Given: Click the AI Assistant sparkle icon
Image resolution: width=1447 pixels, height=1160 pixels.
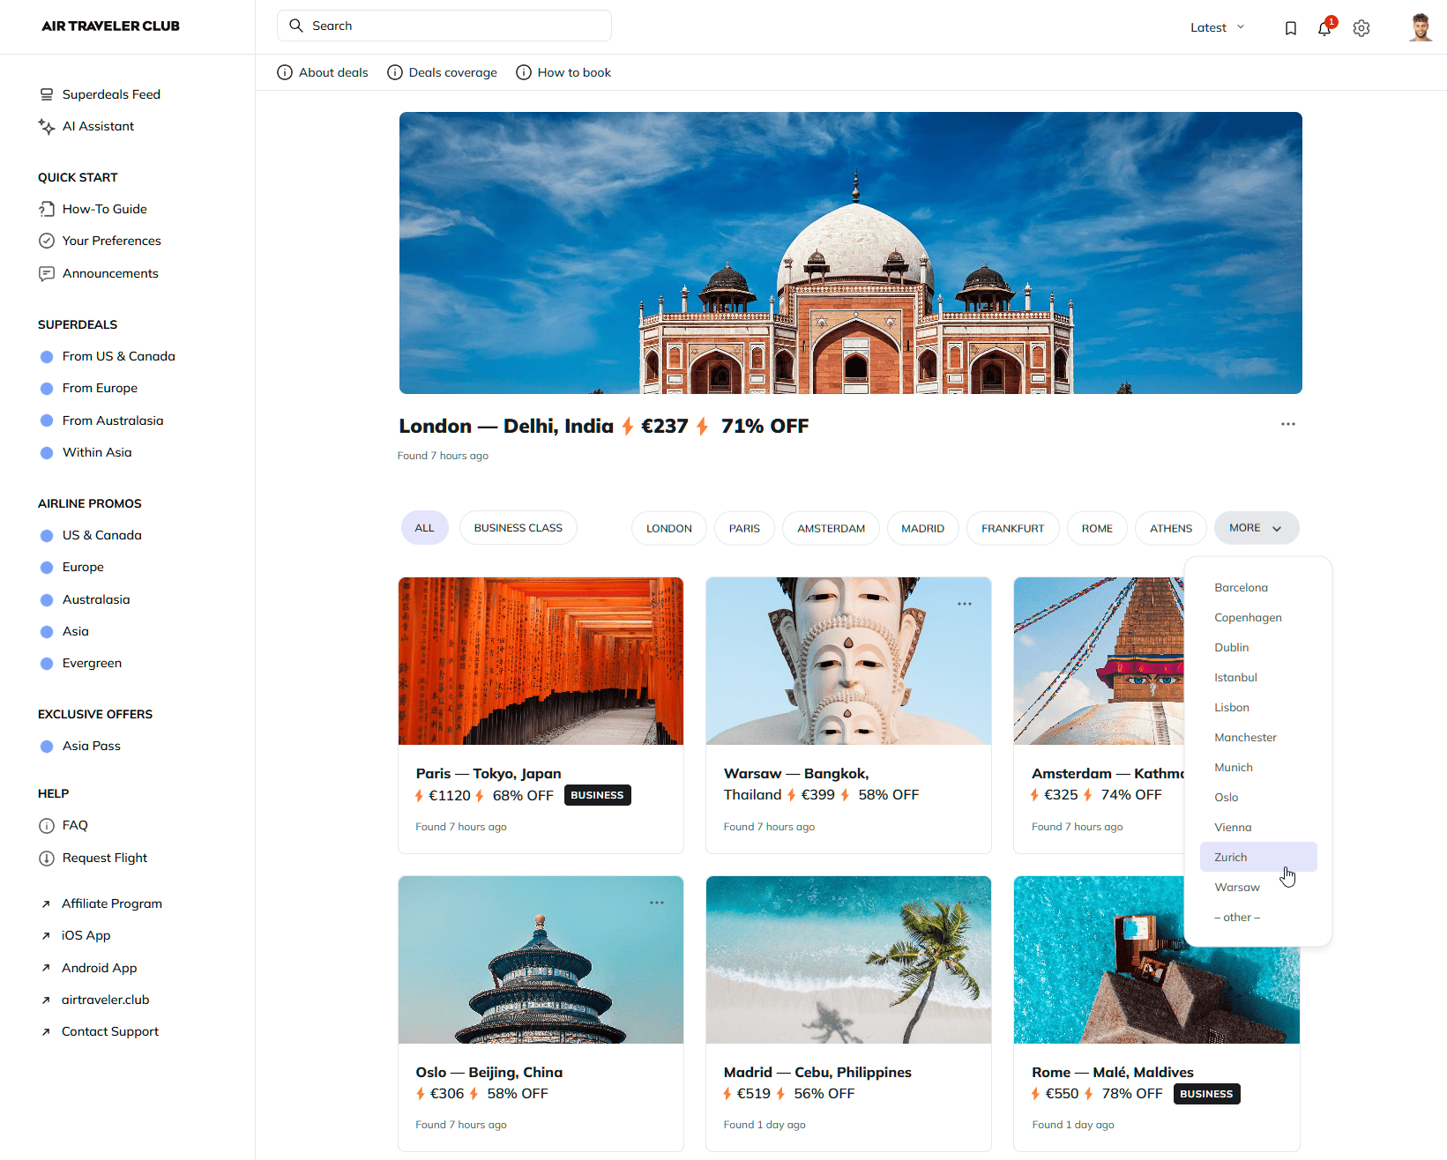Looking at the screenshot, I should pyautogui.click(x=47, y=127).
